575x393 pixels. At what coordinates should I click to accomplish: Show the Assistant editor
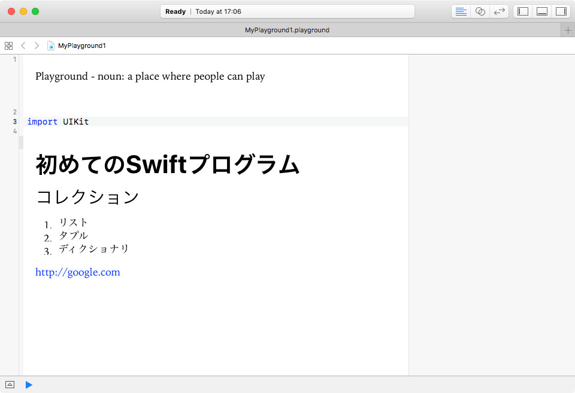click(x=480, y=11)
